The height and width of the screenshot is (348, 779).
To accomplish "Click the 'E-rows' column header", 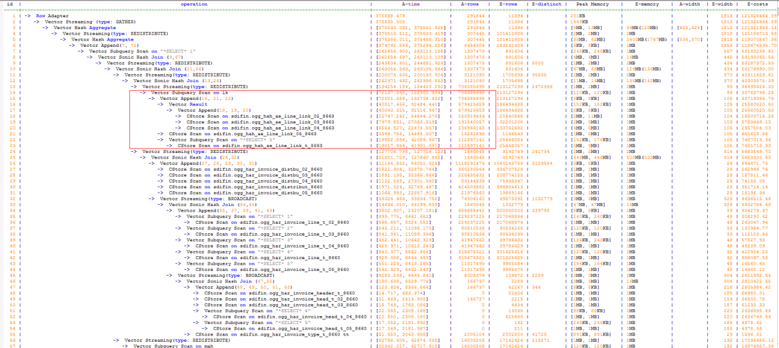I will click(x=509, y=4).
